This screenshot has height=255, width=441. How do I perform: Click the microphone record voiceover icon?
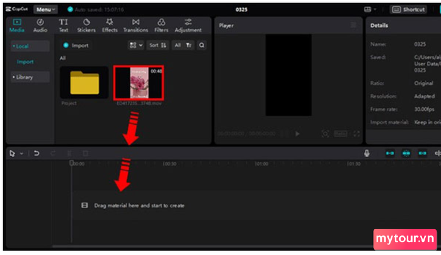click(x=366, y=153)
